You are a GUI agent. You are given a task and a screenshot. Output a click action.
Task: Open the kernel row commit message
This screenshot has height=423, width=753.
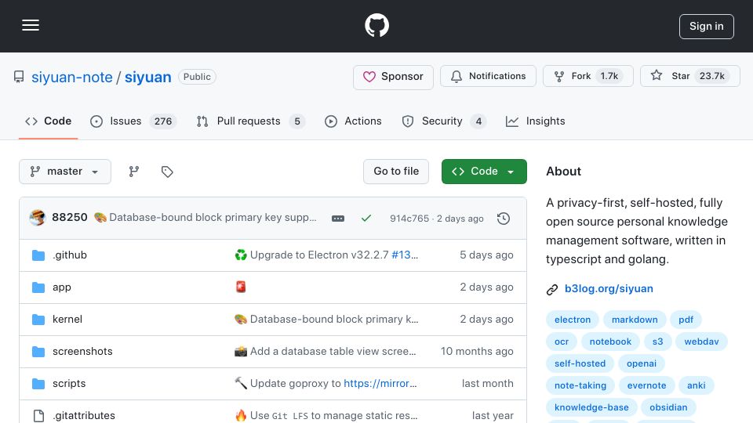click(334, 320)
